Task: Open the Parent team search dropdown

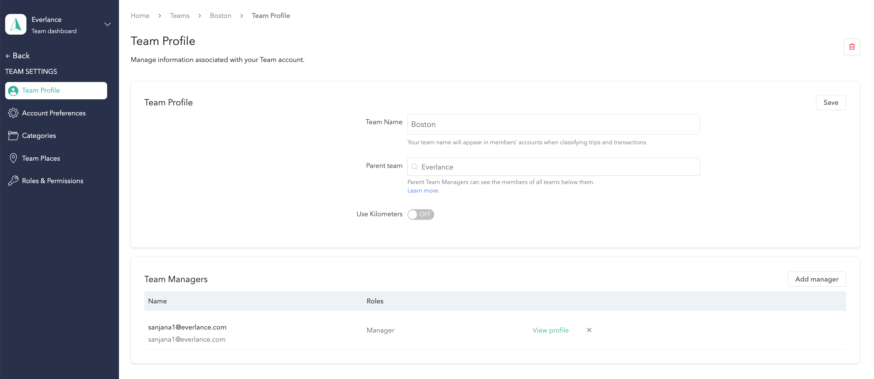Action: pyautogui.click(x=553, y=167)
